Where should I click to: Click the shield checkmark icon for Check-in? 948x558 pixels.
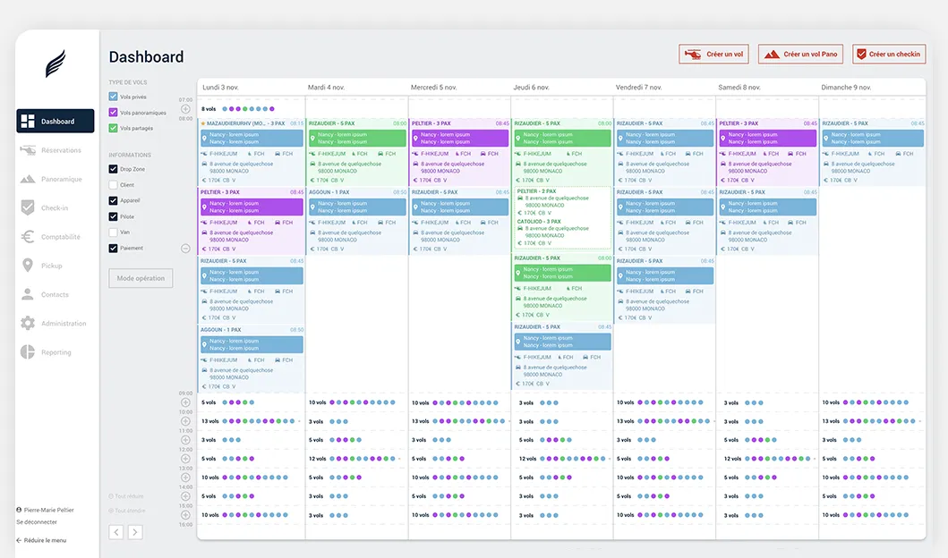[x=28, y=207]
